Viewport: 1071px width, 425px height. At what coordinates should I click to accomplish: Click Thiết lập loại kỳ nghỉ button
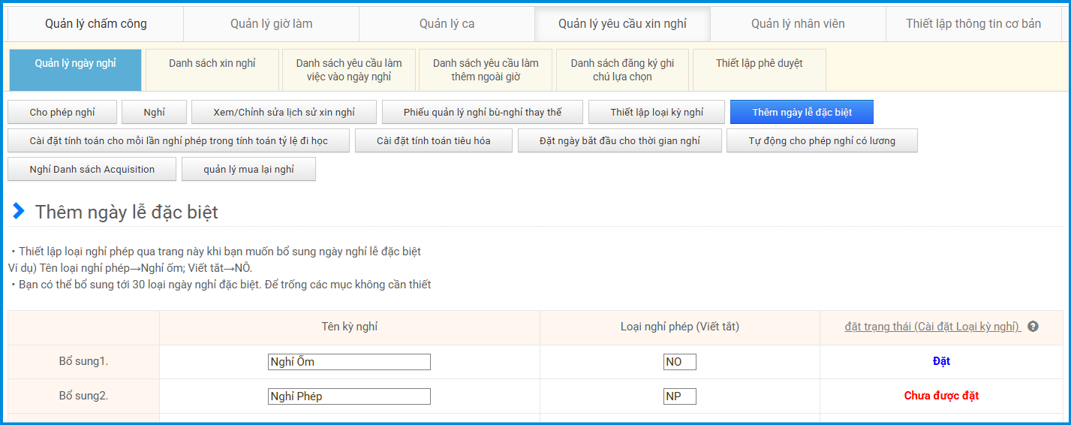tap(657, 112)
